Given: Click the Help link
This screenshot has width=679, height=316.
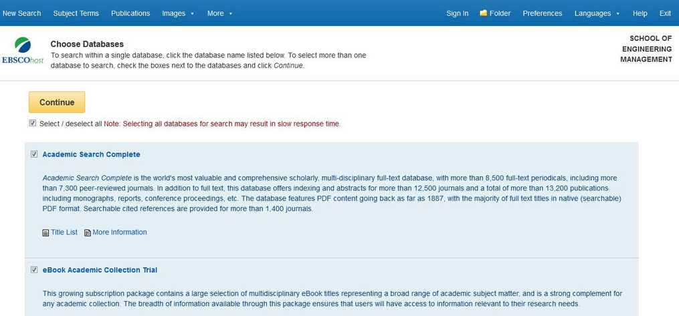Looking at the screenshot, I should (x=640, y=13).
